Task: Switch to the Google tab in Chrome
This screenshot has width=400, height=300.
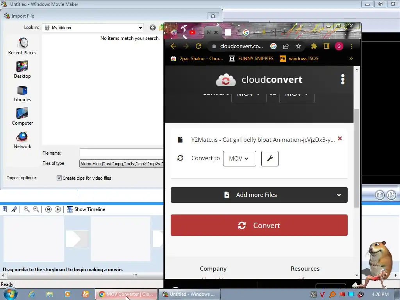Action: (246, 32)
